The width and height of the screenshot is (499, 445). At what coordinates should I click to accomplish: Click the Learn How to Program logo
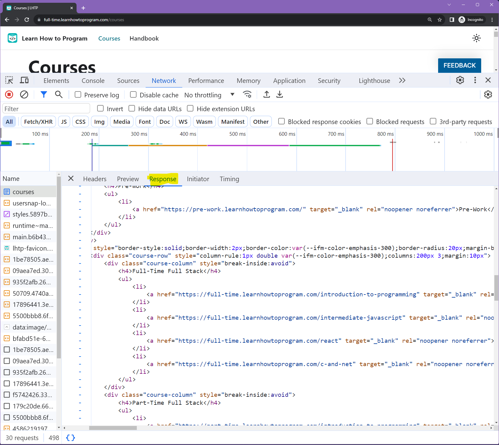click(x=12, y=38)
